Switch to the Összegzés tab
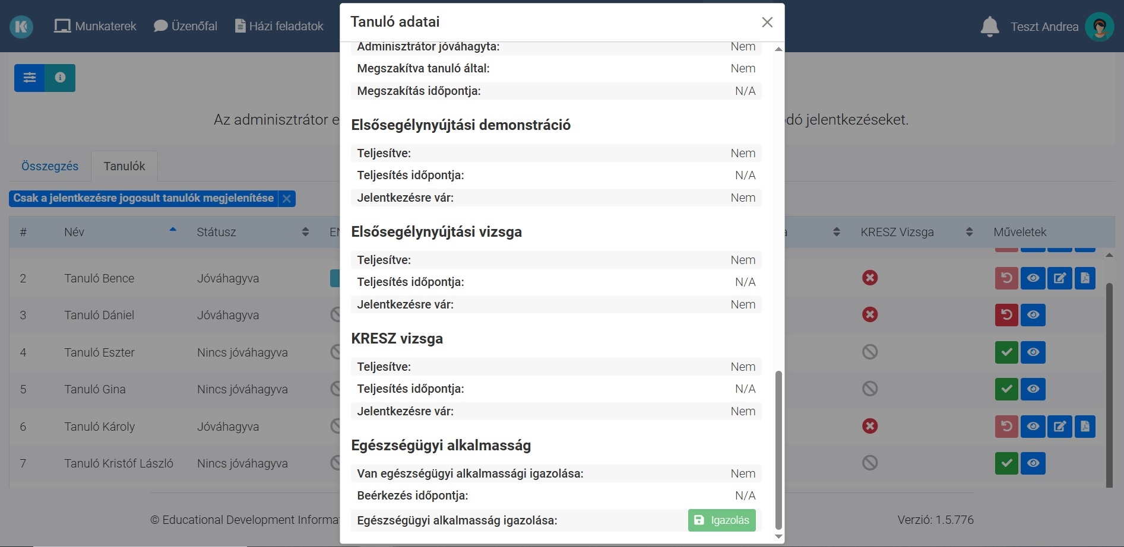This screenshot has width=1124, height=547. pyautogui.click(x=50, y=166)
